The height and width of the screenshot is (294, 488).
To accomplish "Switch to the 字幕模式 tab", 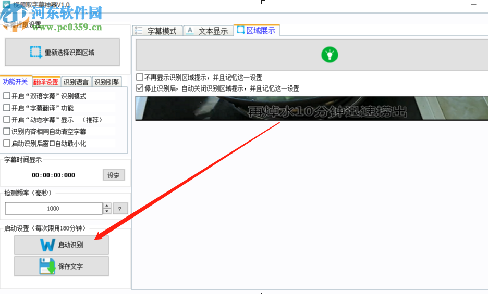I will (x=158, y=31).
